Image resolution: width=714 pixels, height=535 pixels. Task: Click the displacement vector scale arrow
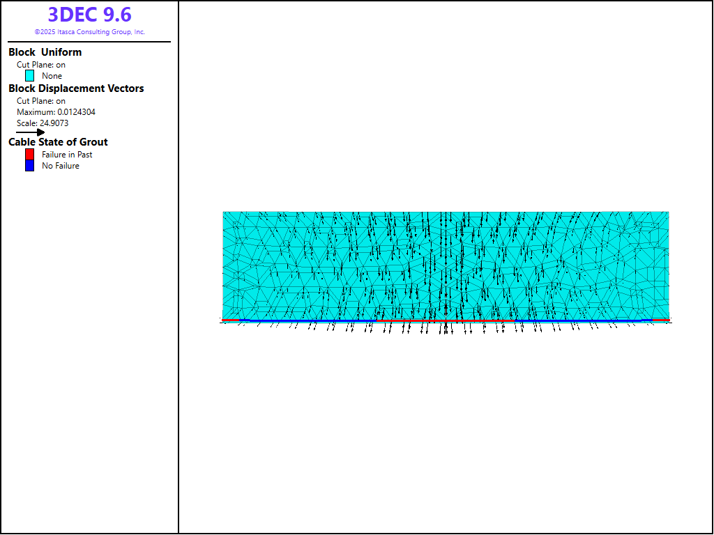(30, 132)
